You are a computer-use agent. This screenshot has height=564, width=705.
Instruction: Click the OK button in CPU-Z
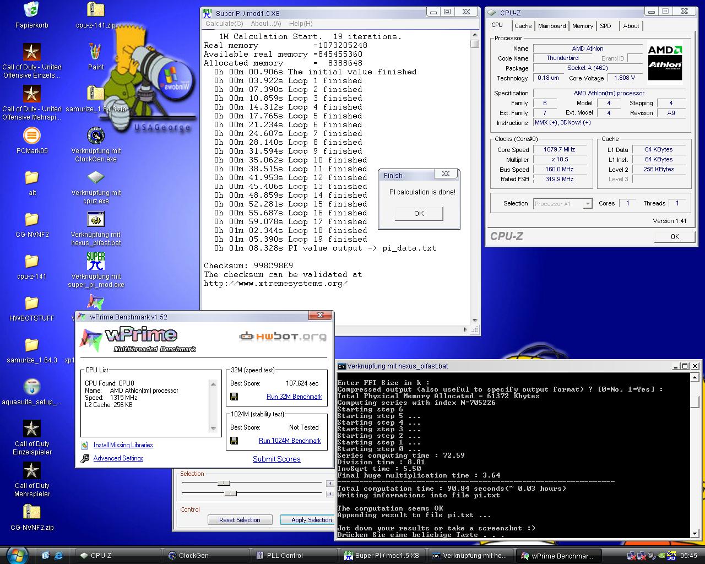pyautogui.click(x=675, y=236)
